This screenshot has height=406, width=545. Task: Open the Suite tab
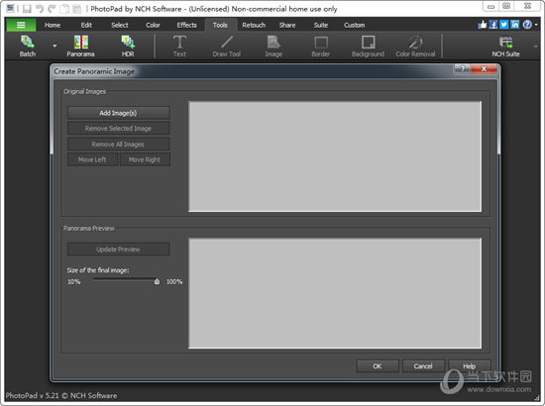[x=320, y=25]
